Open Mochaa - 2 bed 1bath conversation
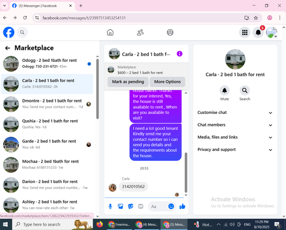 (47, 165)
